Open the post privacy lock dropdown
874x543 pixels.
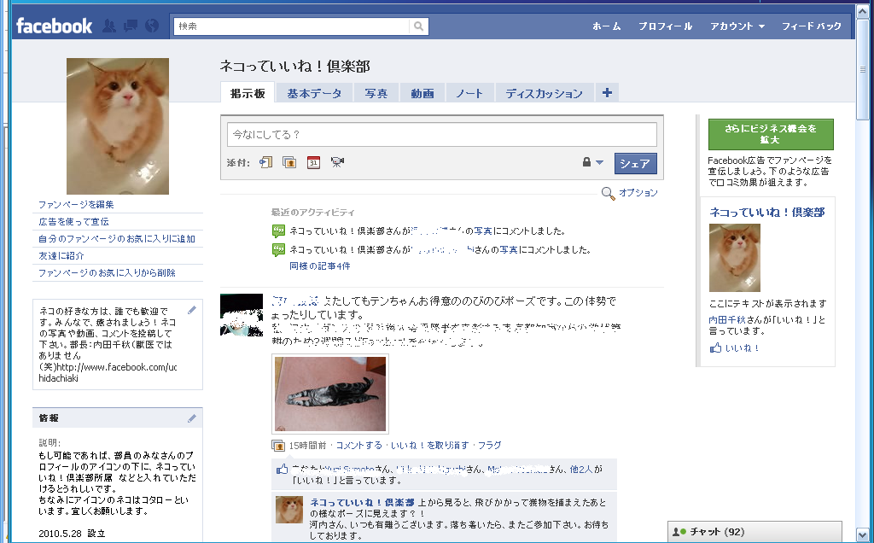593,162
